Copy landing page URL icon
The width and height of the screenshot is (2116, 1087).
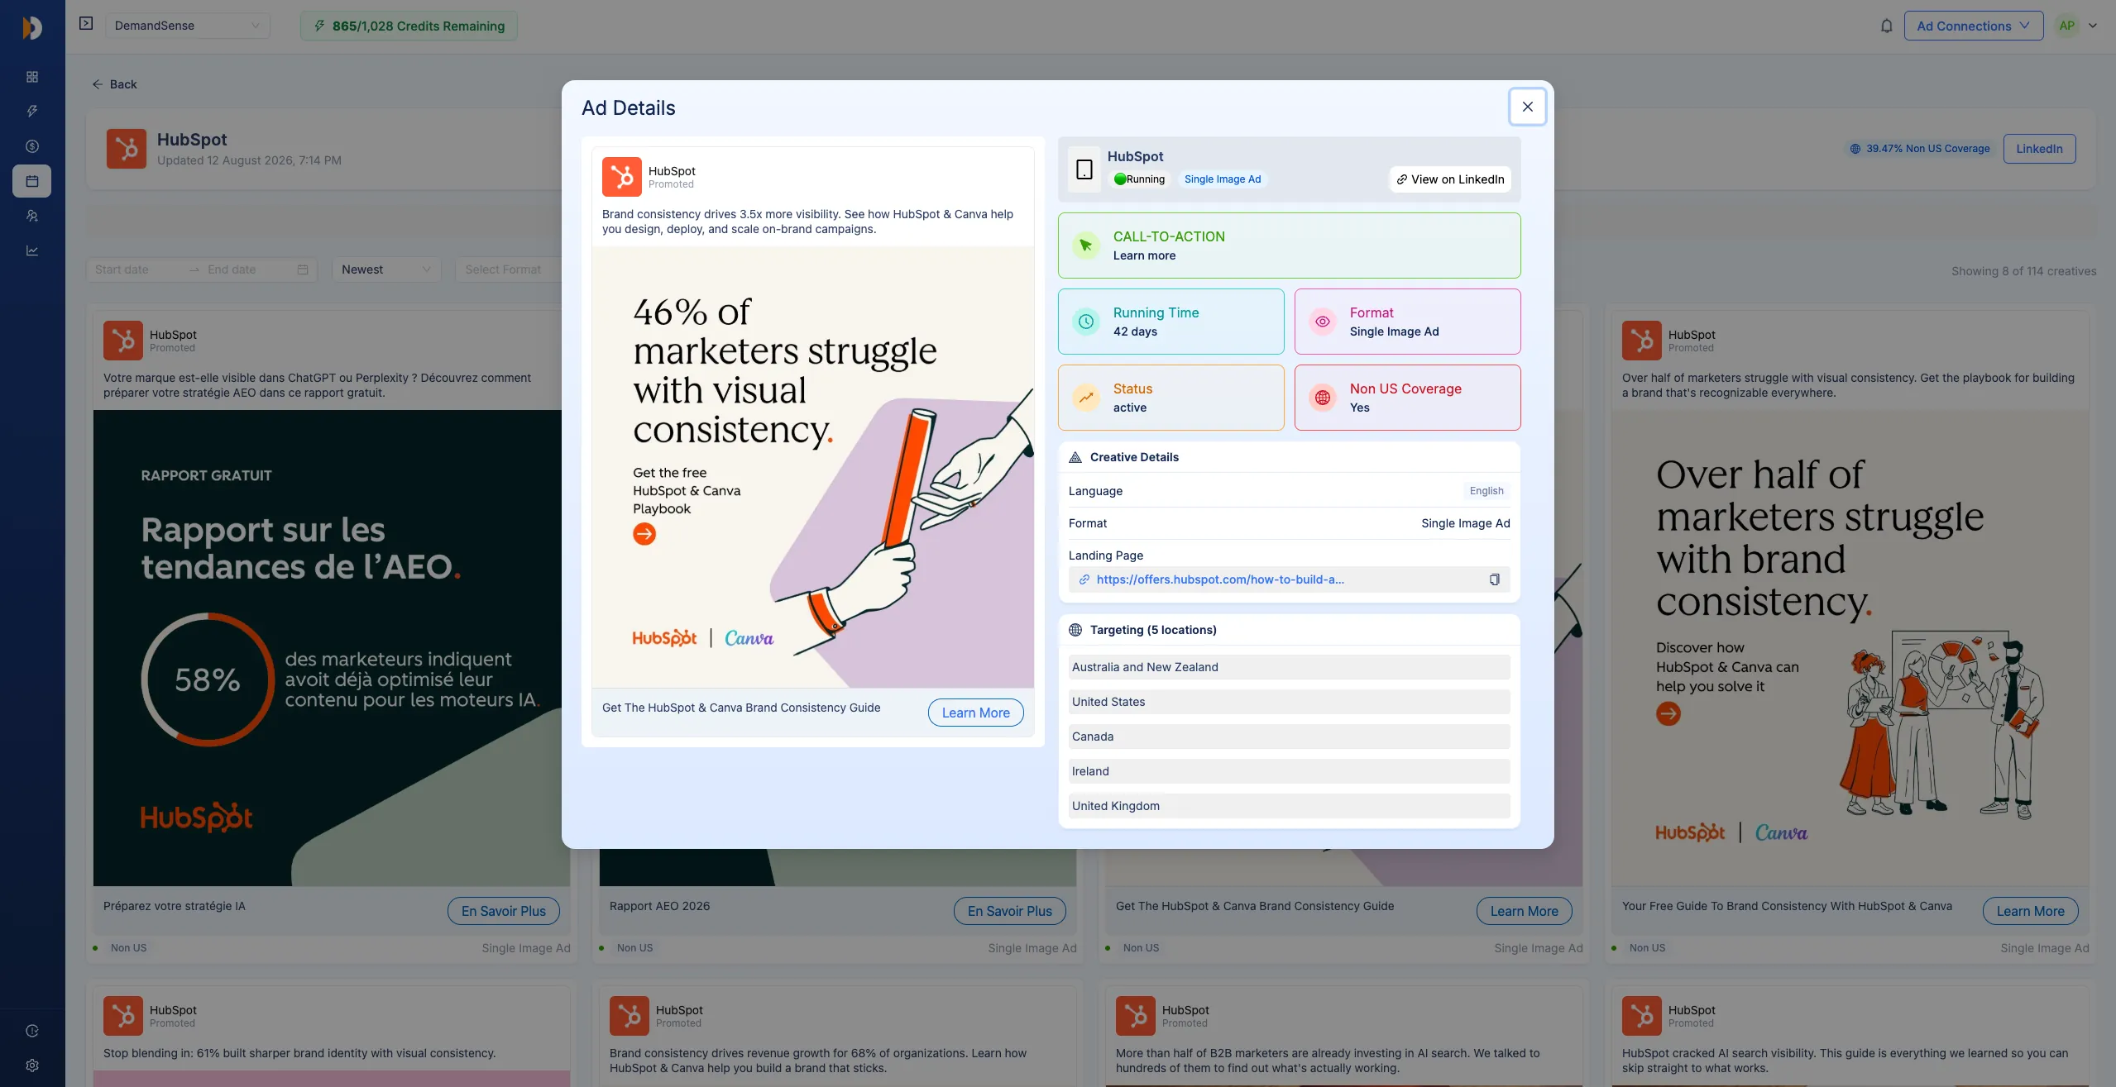1494,579
